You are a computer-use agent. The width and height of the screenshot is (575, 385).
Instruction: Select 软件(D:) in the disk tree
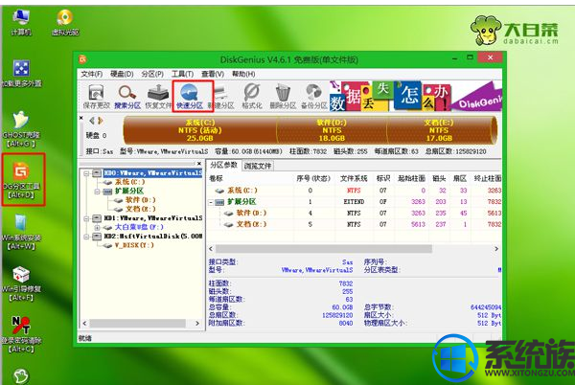point(140,200)
